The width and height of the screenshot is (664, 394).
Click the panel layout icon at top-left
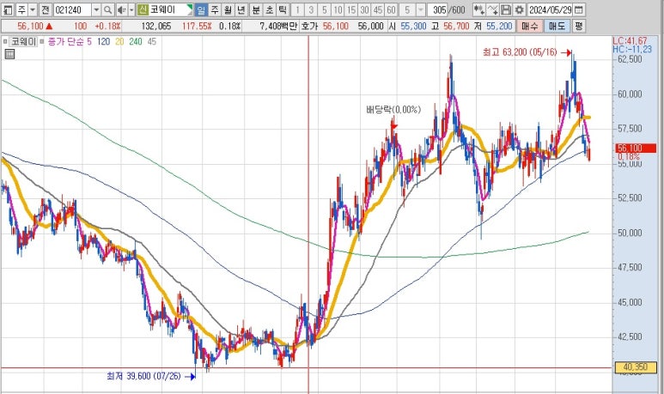pos(8,9)
